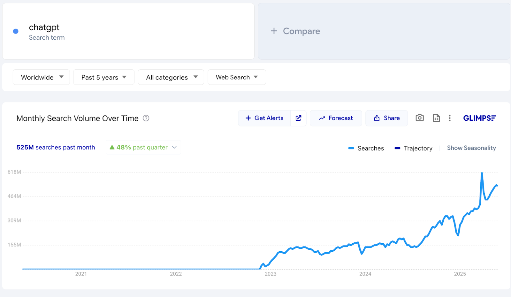Toggle the Searches legend series
Image resolution: width=511 pixels, height=297 pixels.
coord(366,148)
